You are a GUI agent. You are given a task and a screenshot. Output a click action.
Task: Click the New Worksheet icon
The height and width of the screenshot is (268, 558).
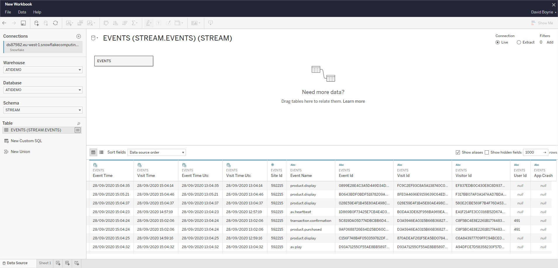(x=58, y=263)
